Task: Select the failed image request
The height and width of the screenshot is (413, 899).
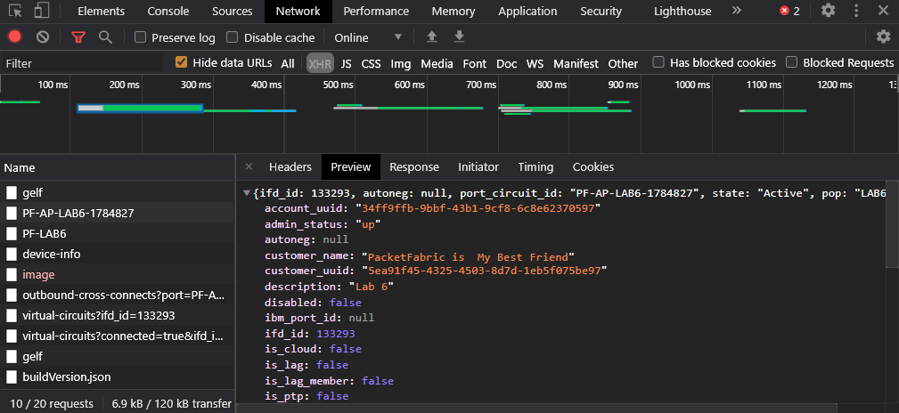Action: click(117, 274)
